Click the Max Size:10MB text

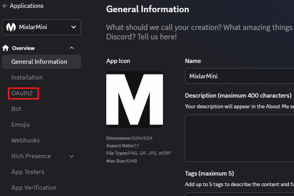coord(122,161)
